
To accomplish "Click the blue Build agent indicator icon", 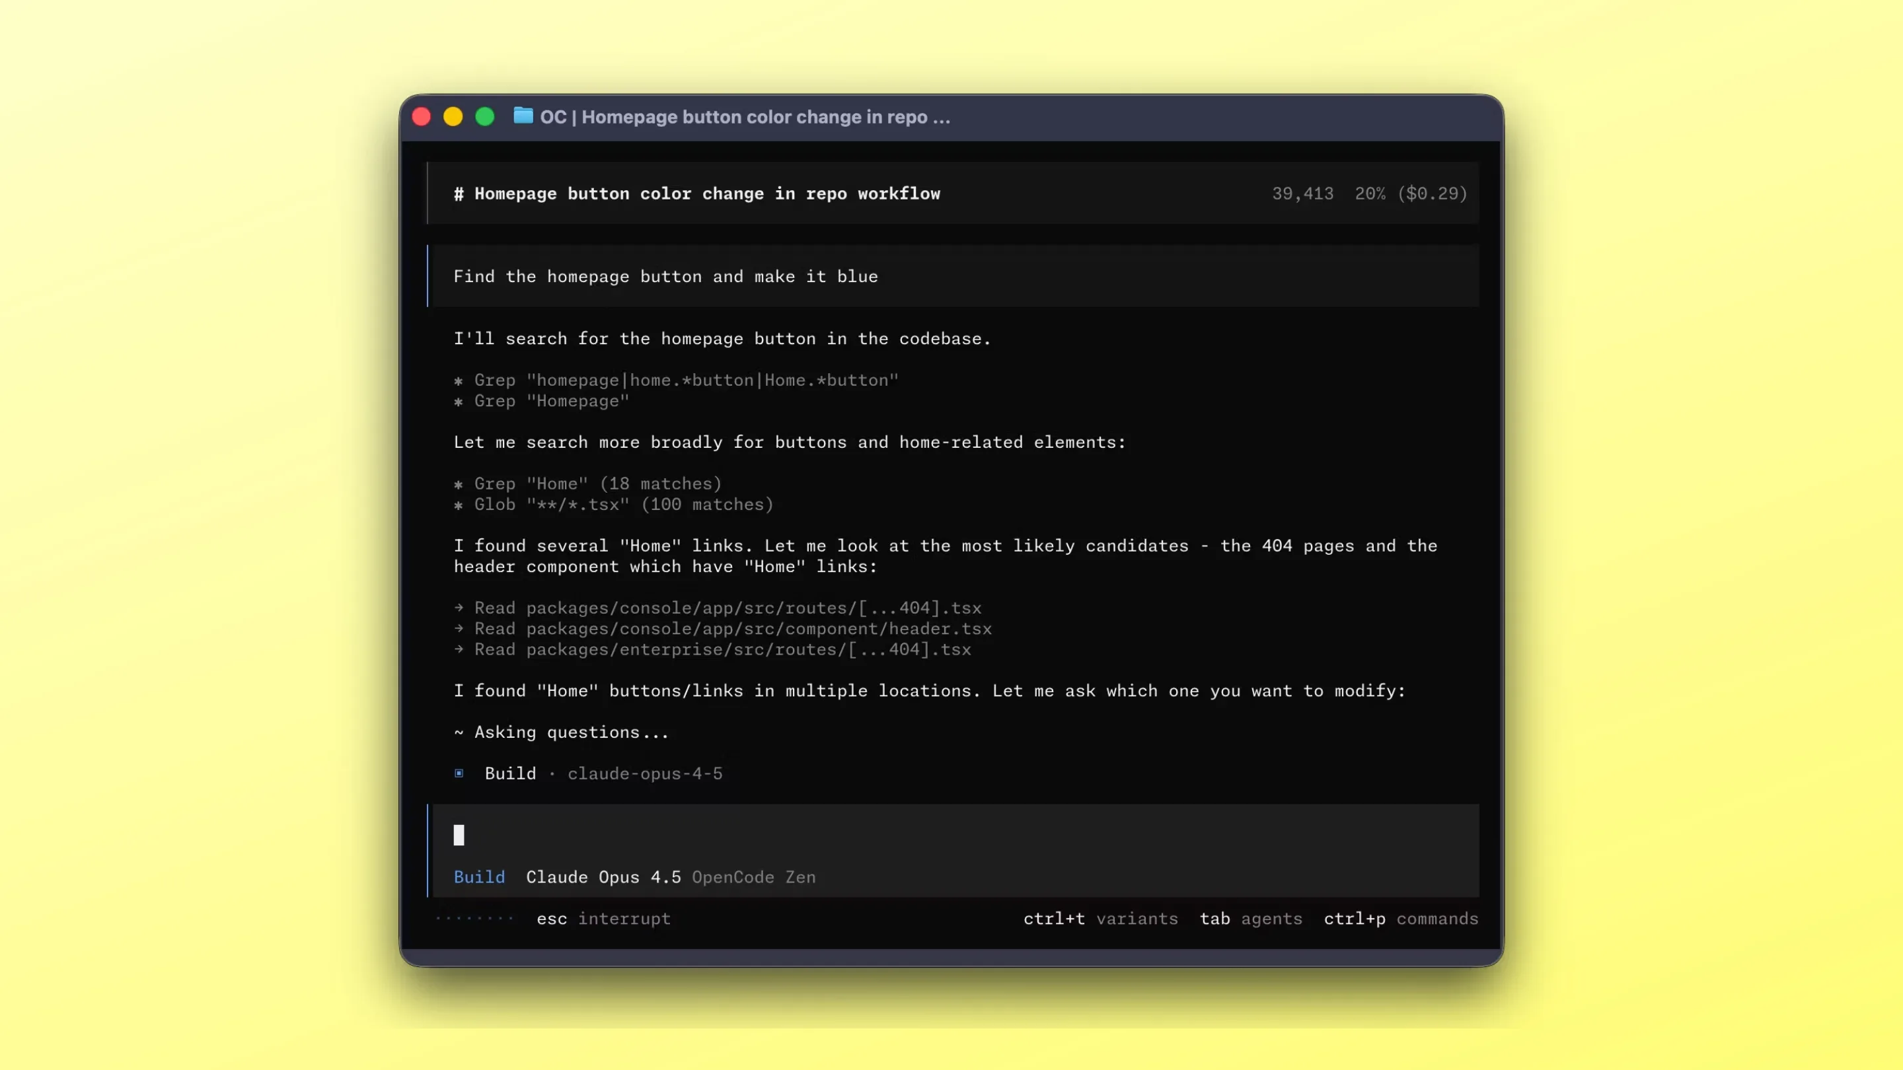I will click(459, 773).
